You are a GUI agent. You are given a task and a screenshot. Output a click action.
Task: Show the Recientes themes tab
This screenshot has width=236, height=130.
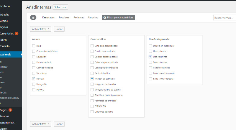pyautogui.click(x=79, y=17)
